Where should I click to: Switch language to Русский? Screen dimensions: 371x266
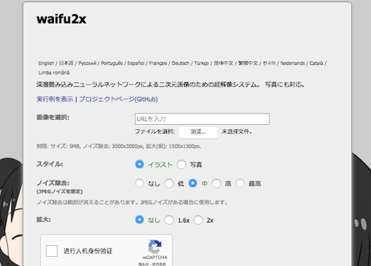click(x=87, y=63)
